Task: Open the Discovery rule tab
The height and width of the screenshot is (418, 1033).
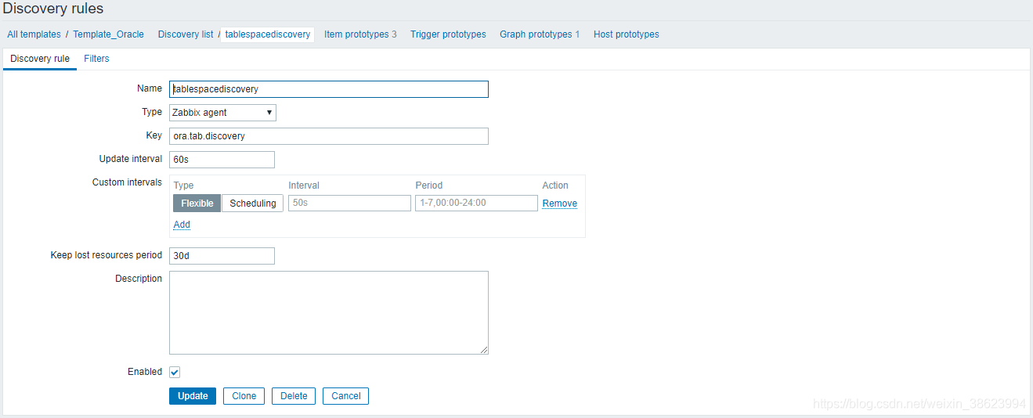Action: point(40,59)
